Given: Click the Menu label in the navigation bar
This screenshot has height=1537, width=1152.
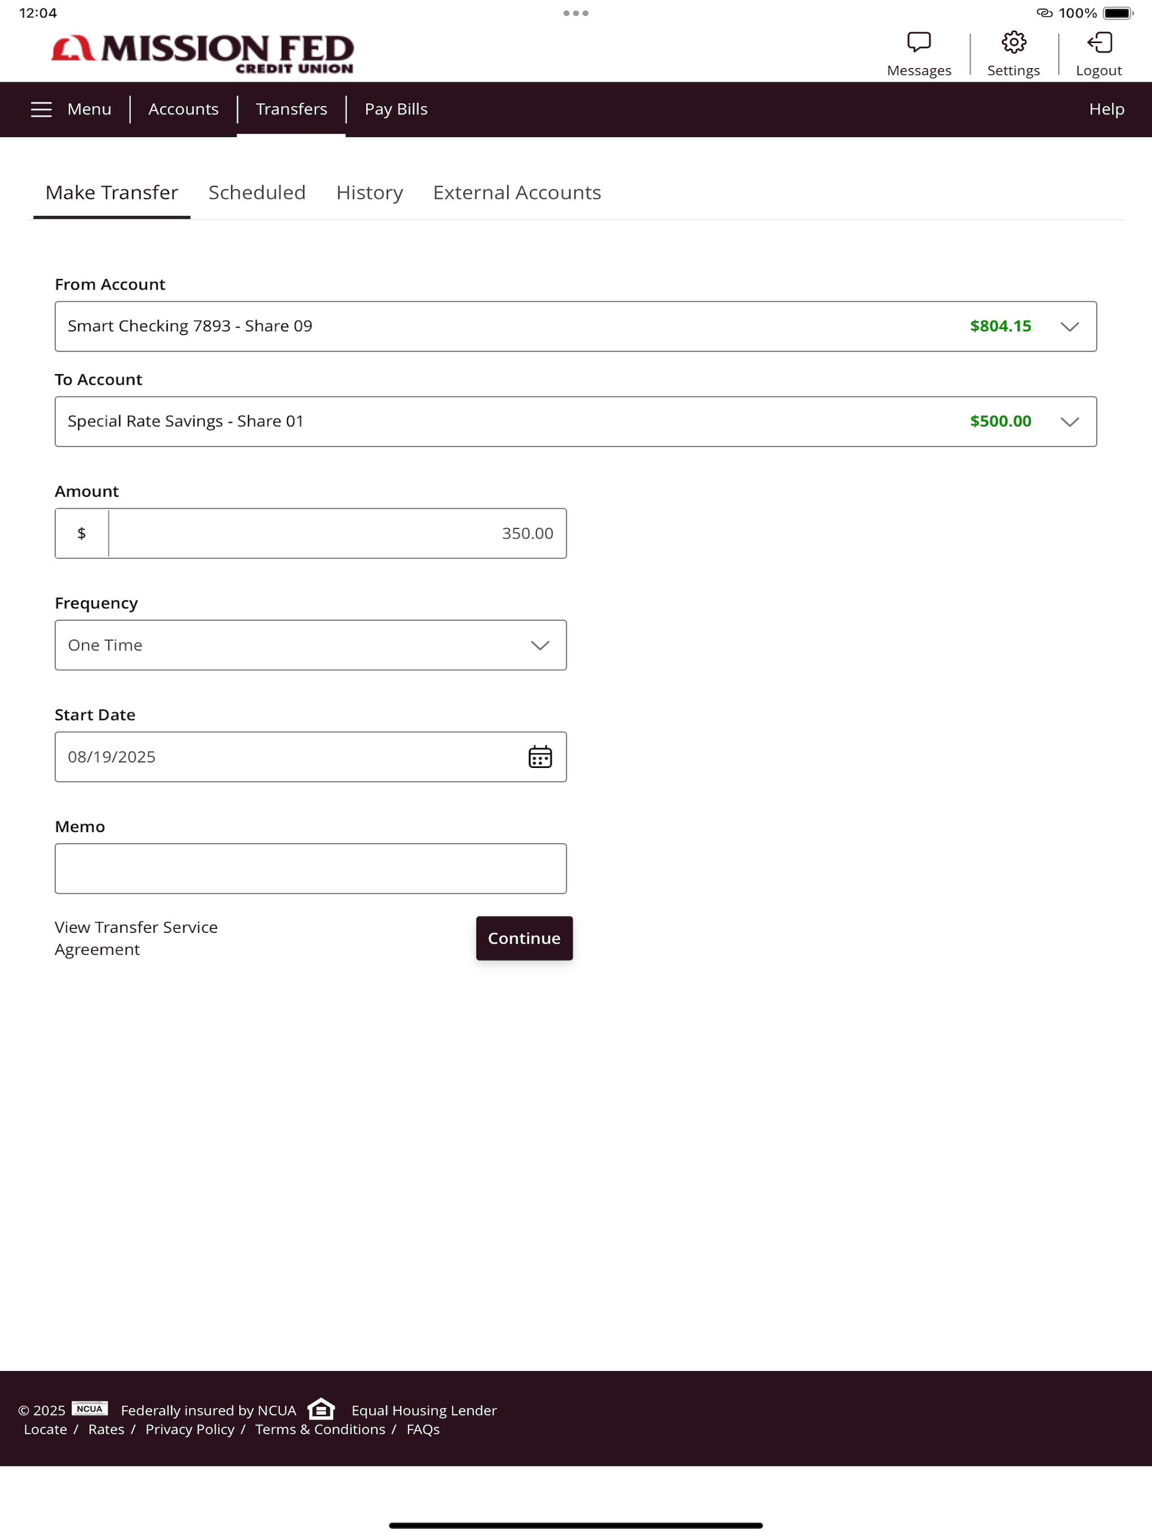Looking at the screenshot, I should (x=89, y=109).
